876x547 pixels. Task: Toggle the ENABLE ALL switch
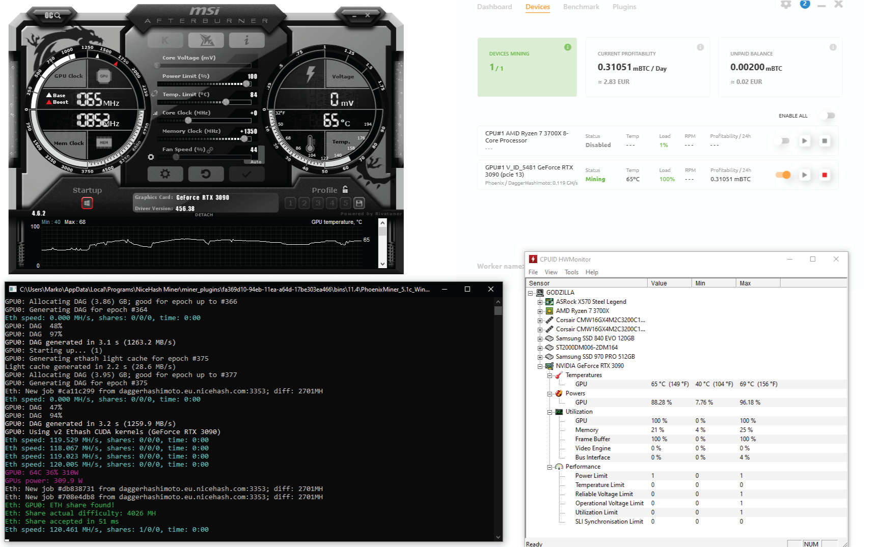point(829,116)
